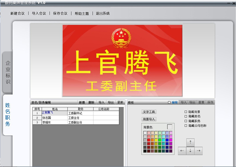The width and height of the screenshot is (236, 167).
Task: Click the left arrow move button
Action: pos(182,151)
